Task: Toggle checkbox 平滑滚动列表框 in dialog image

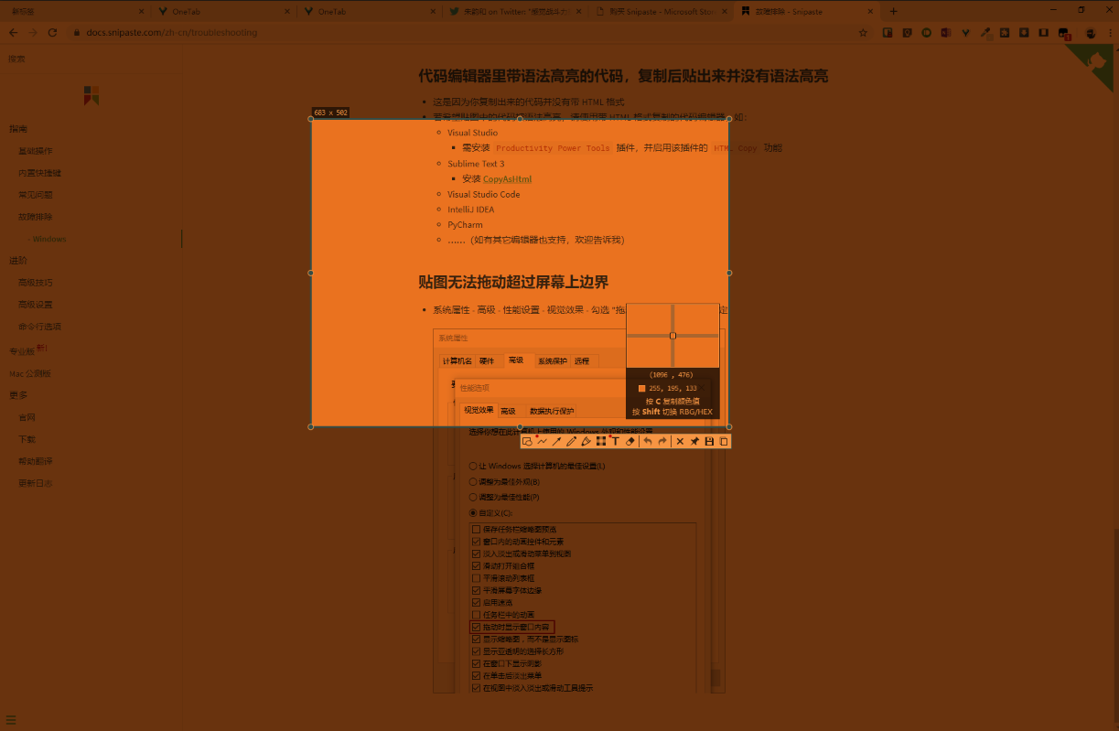Action: (476, 578)
